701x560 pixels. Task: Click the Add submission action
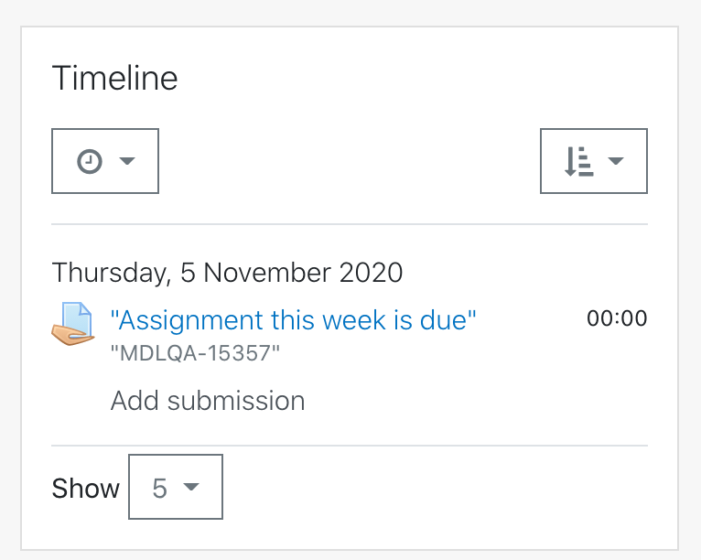[x=208, y=401]
